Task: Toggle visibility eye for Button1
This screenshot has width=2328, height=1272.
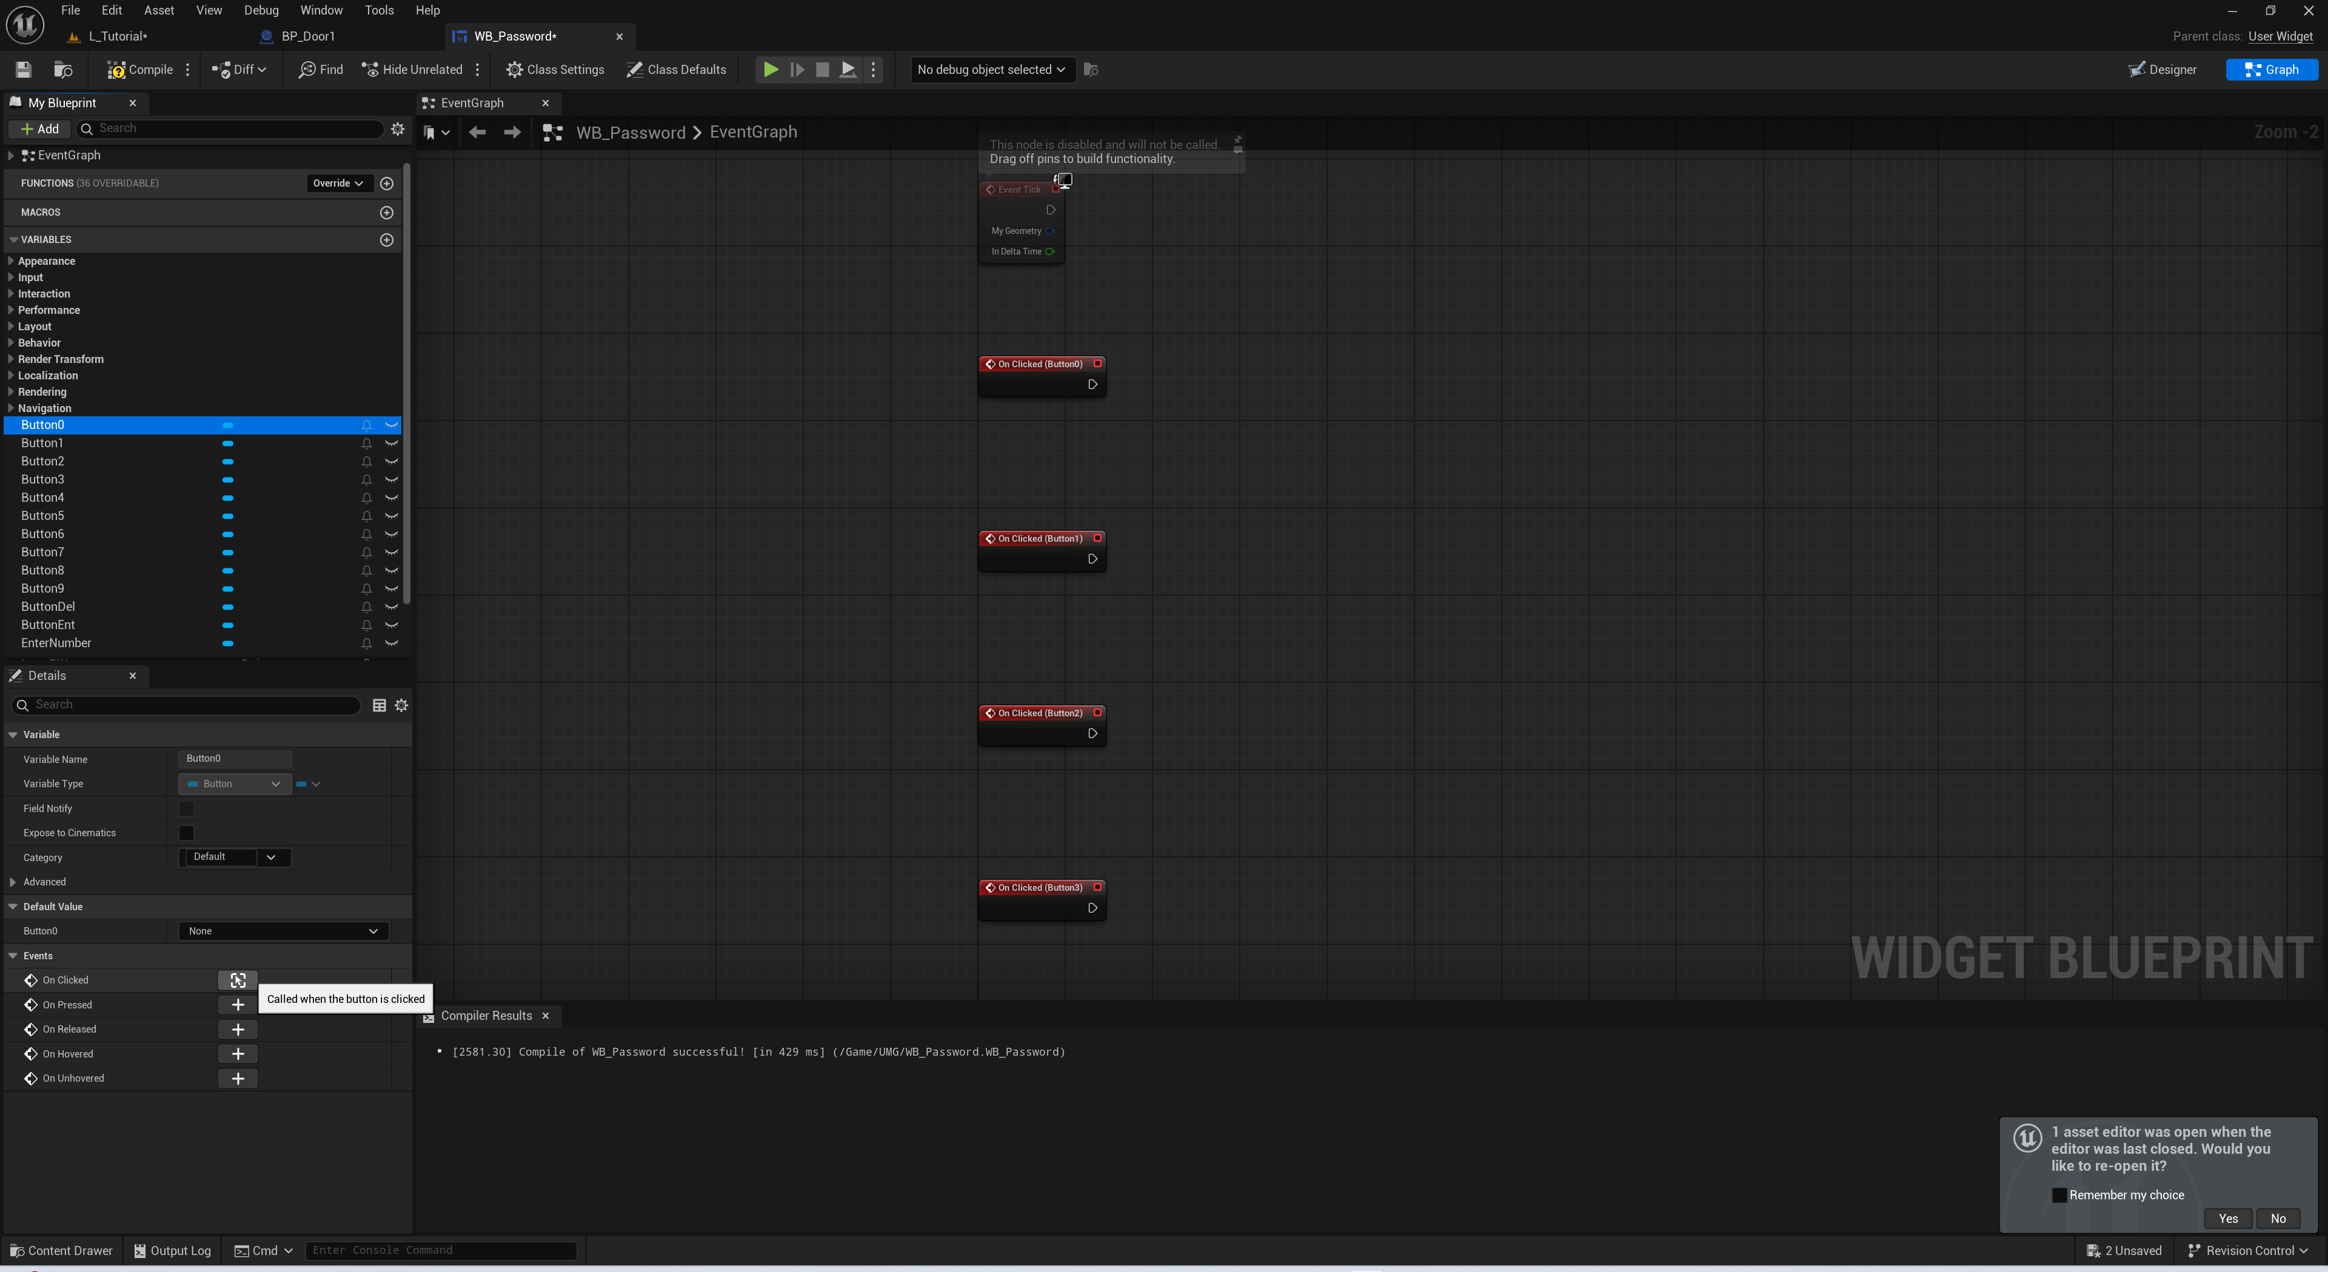Action: [391, 444]
